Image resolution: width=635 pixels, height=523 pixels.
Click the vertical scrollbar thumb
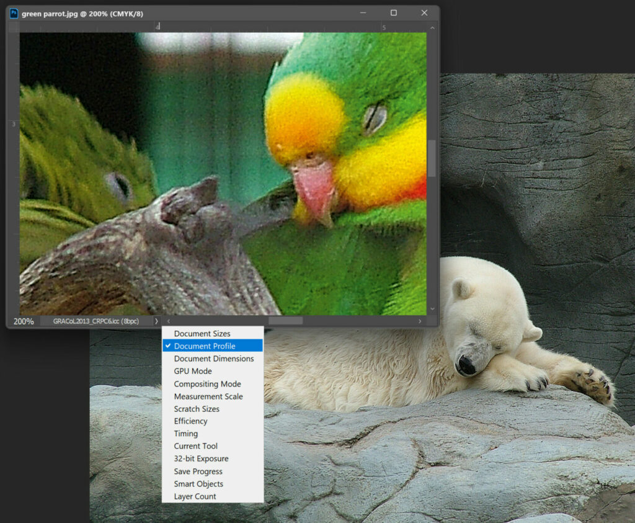click(432, 158)
